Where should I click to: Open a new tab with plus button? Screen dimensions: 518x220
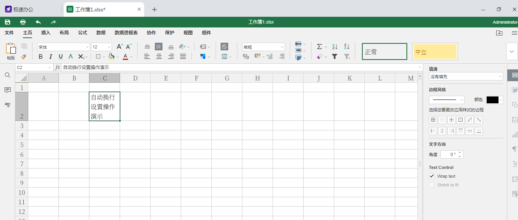154,10
